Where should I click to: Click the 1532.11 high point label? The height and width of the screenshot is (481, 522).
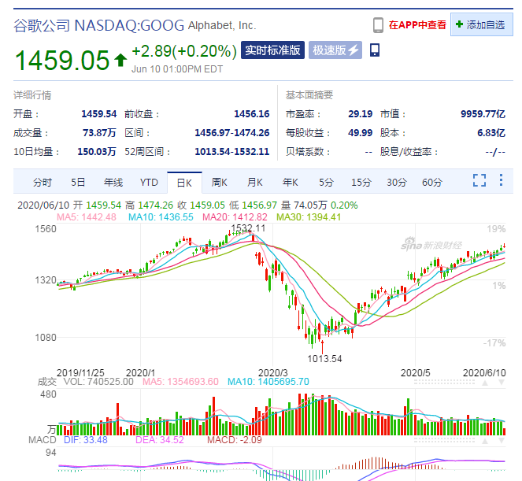point(248,228)
